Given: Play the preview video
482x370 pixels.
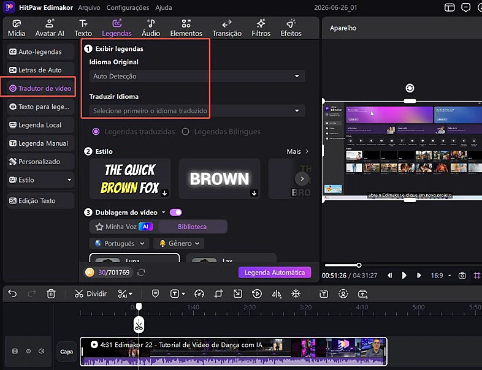Looking at the screenshot, I should tap(404, 276).
